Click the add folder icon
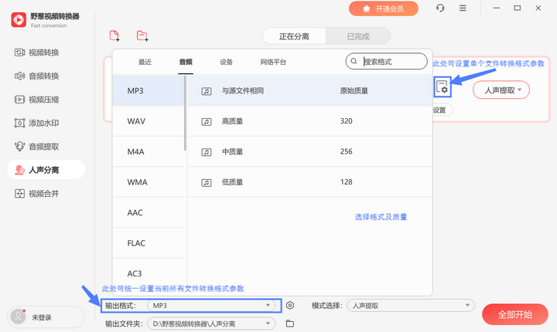Image resolution: width=557 pixels, height=332 pixels. click(142, 36)
